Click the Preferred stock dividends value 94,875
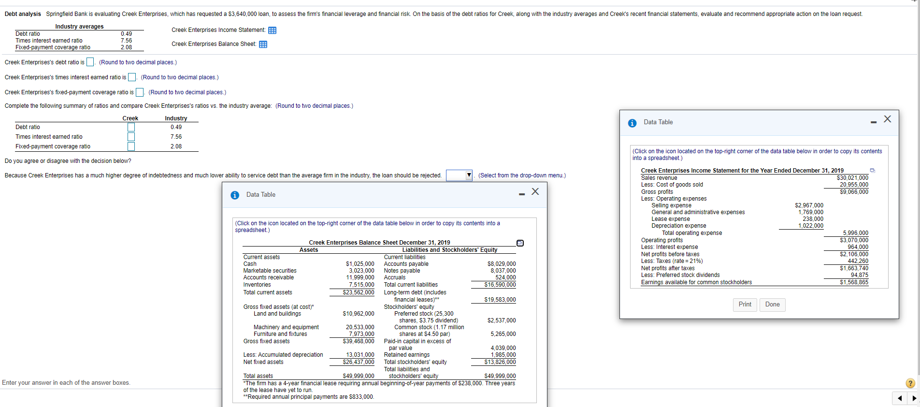Image resolution: width=920 pixels, height=407 pixels. click(859, 275)
